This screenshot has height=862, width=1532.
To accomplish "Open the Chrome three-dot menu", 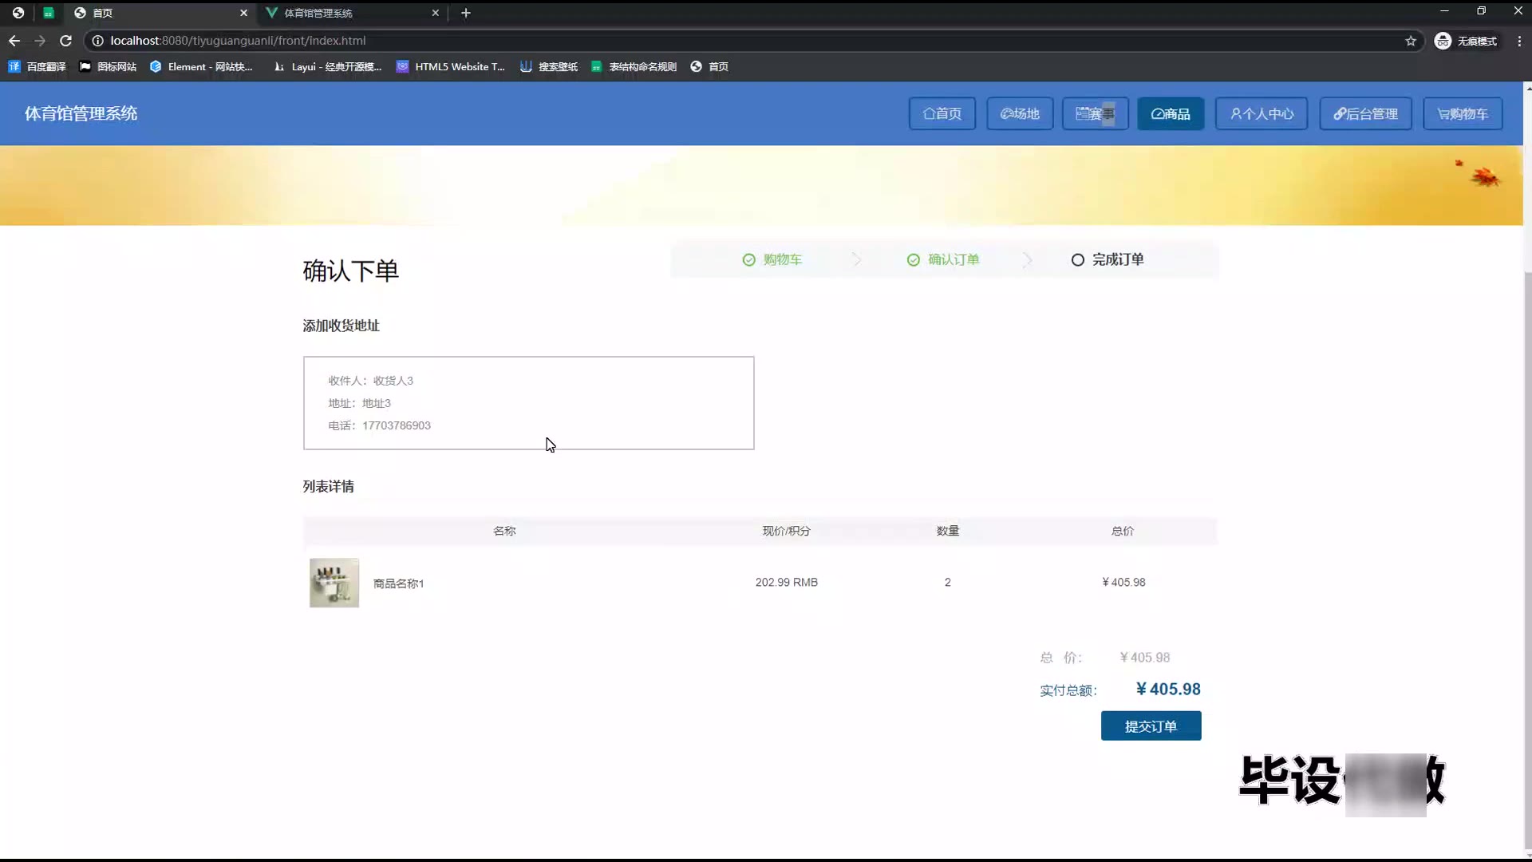I will (1518, 41).
